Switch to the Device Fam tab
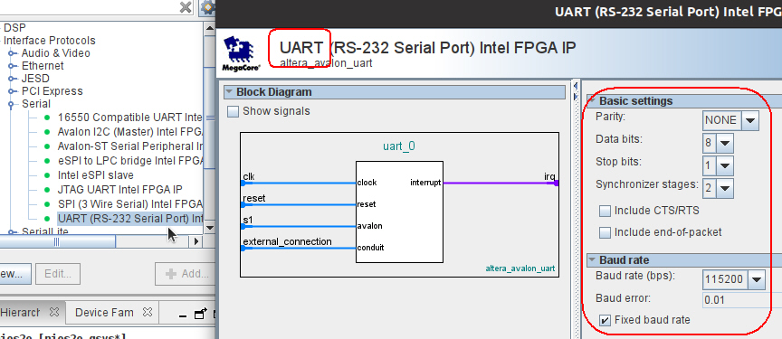The width and height of the screenshot is (782, 339). tap(104, 313)
